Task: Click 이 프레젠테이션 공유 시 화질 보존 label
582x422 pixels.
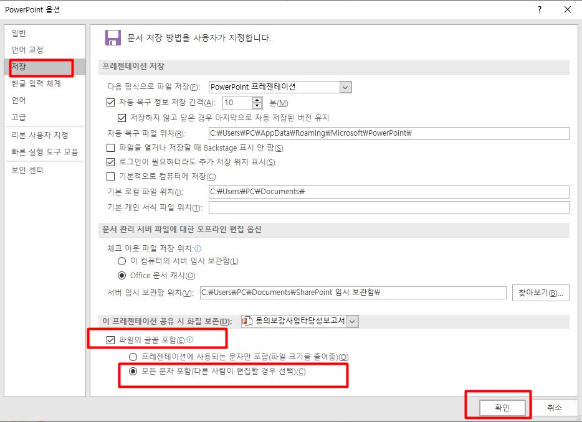Action: point(167,321)
